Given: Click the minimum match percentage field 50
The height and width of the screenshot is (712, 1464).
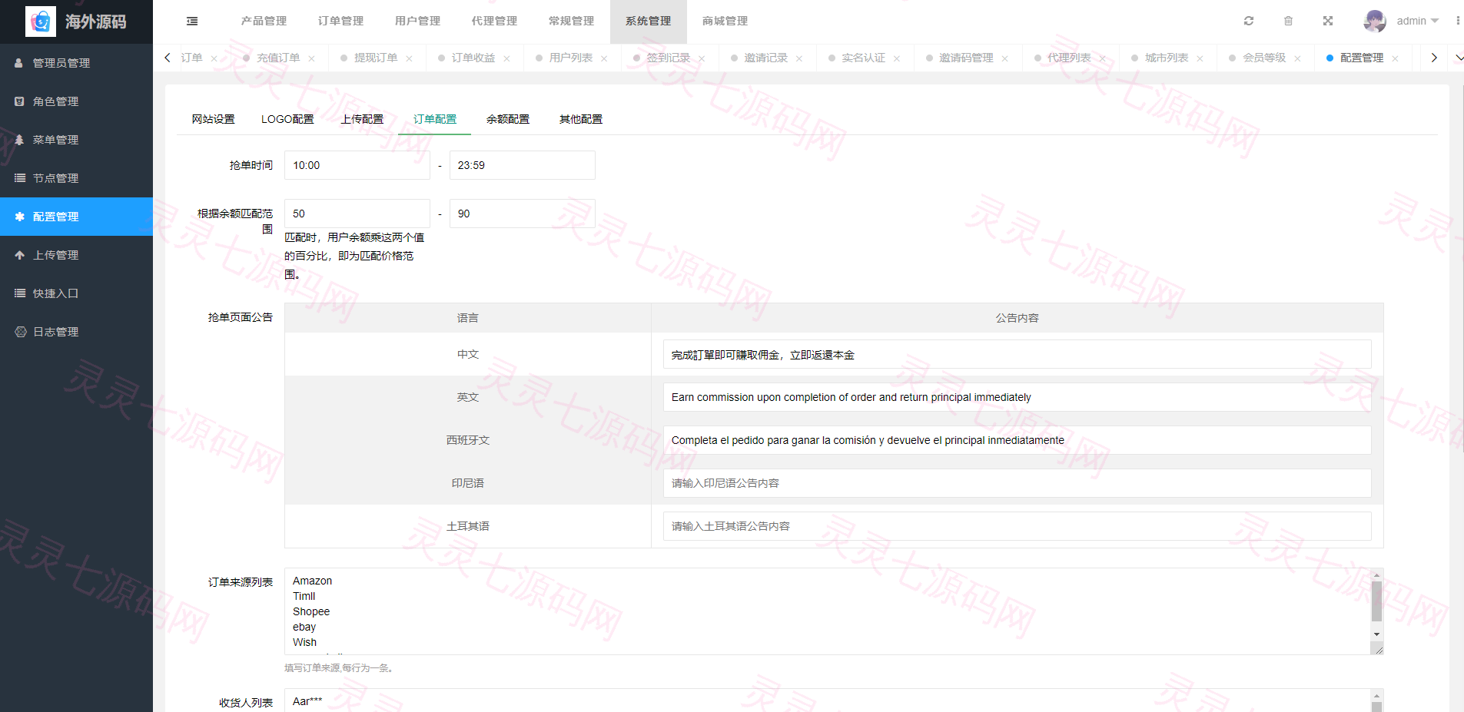Looking at the screenshot, I should pos(357,214).
